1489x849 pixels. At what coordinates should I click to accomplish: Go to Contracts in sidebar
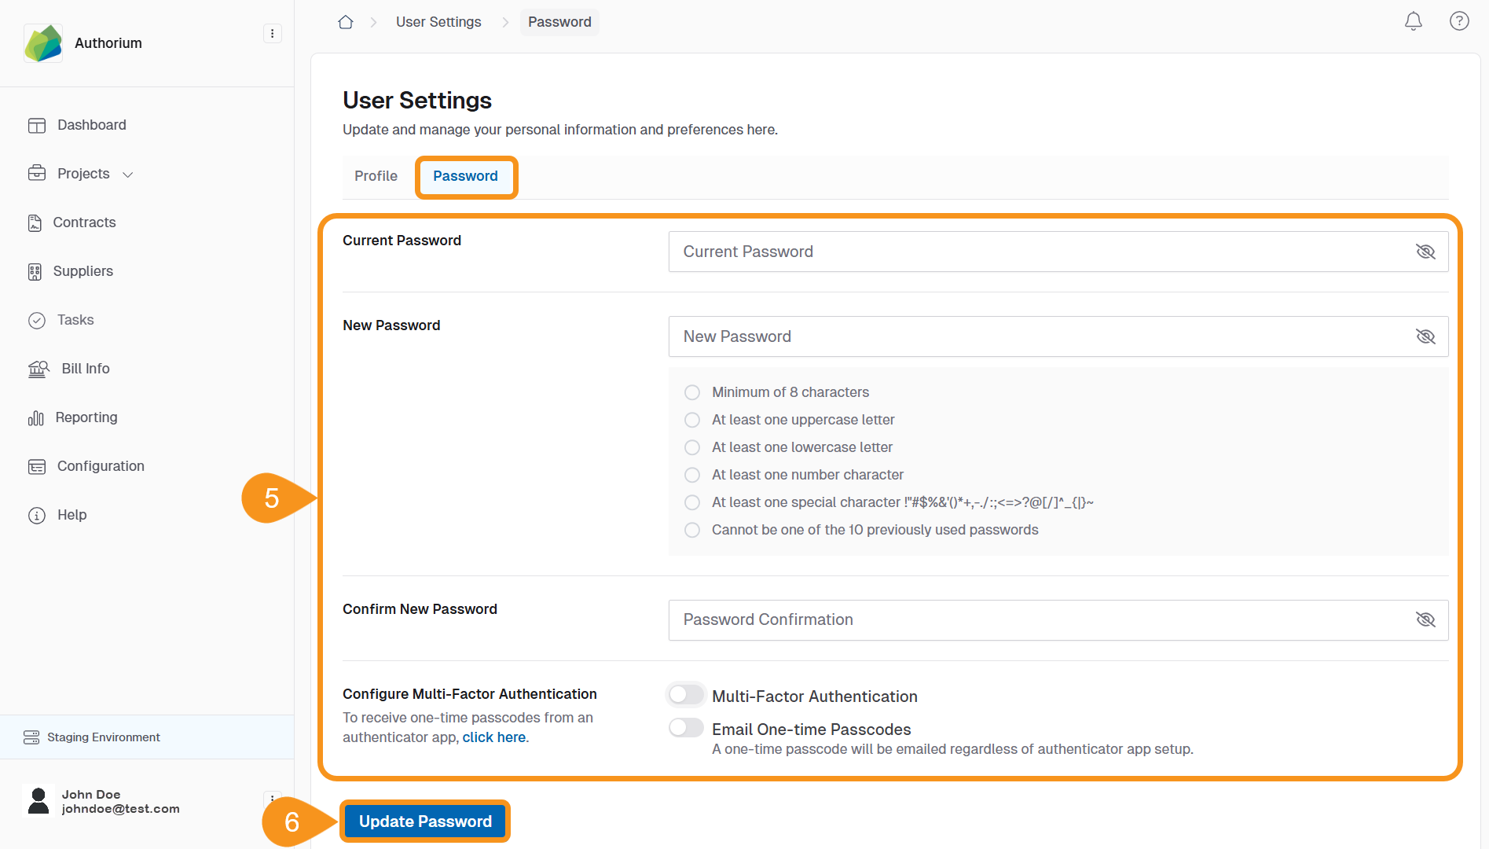point(84,222)
